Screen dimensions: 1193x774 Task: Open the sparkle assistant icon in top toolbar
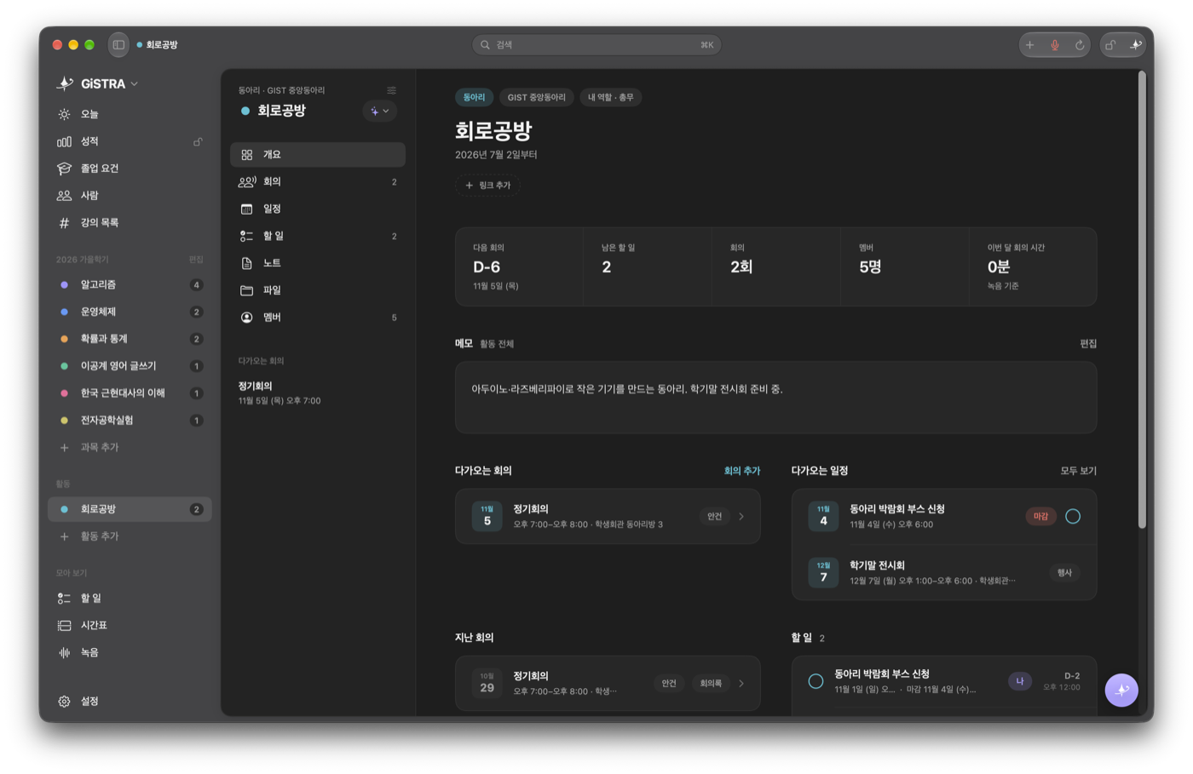click(1135, 45)
